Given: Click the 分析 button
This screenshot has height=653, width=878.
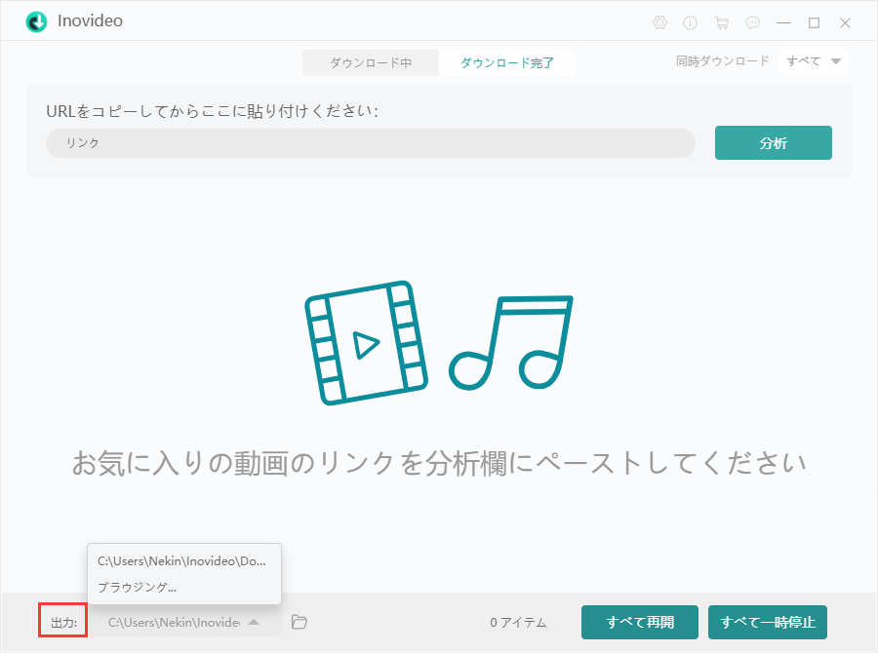Looking at the screenshot, I should click(x=774, y=142).
